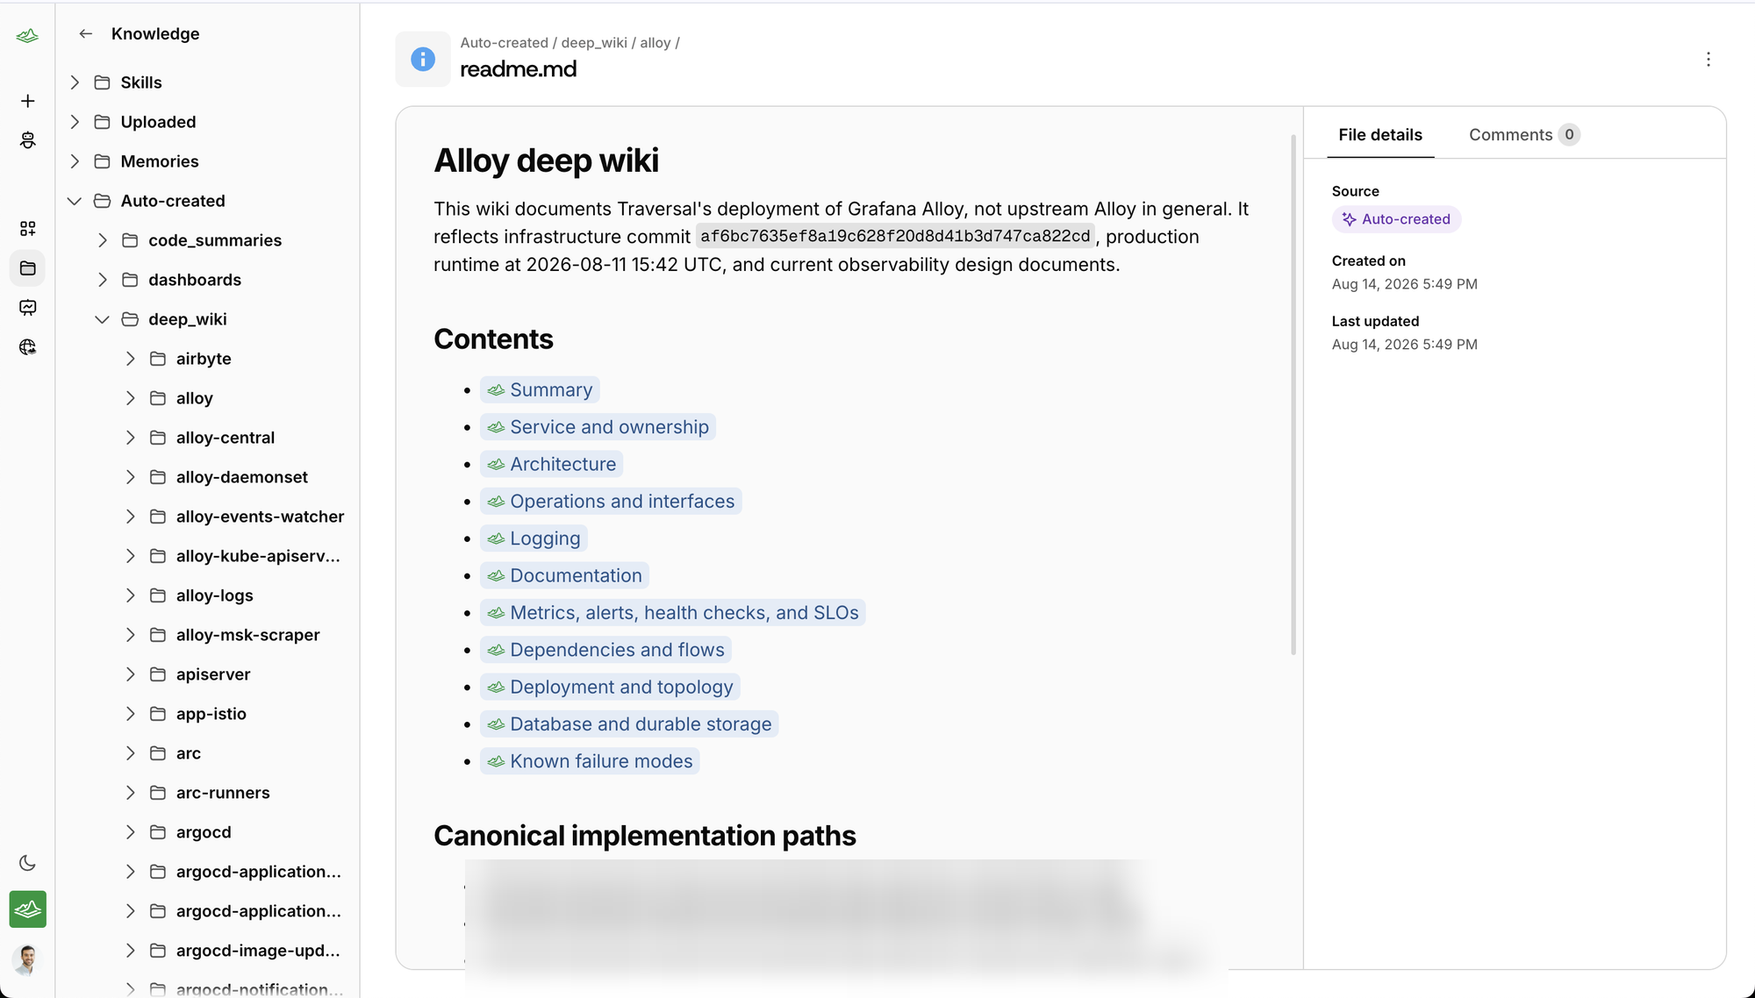Open the chat monitor icon in sidebar

[x=27, y=308]
